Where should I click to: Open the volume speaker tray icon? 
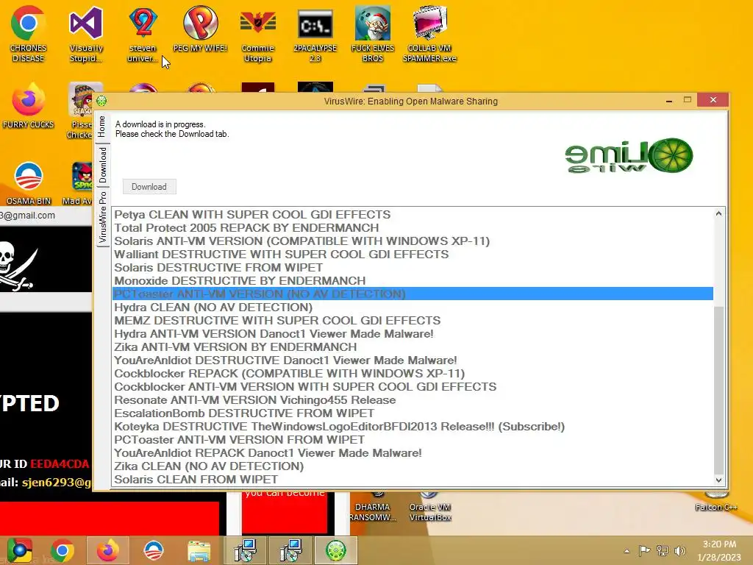coord(679,551)
